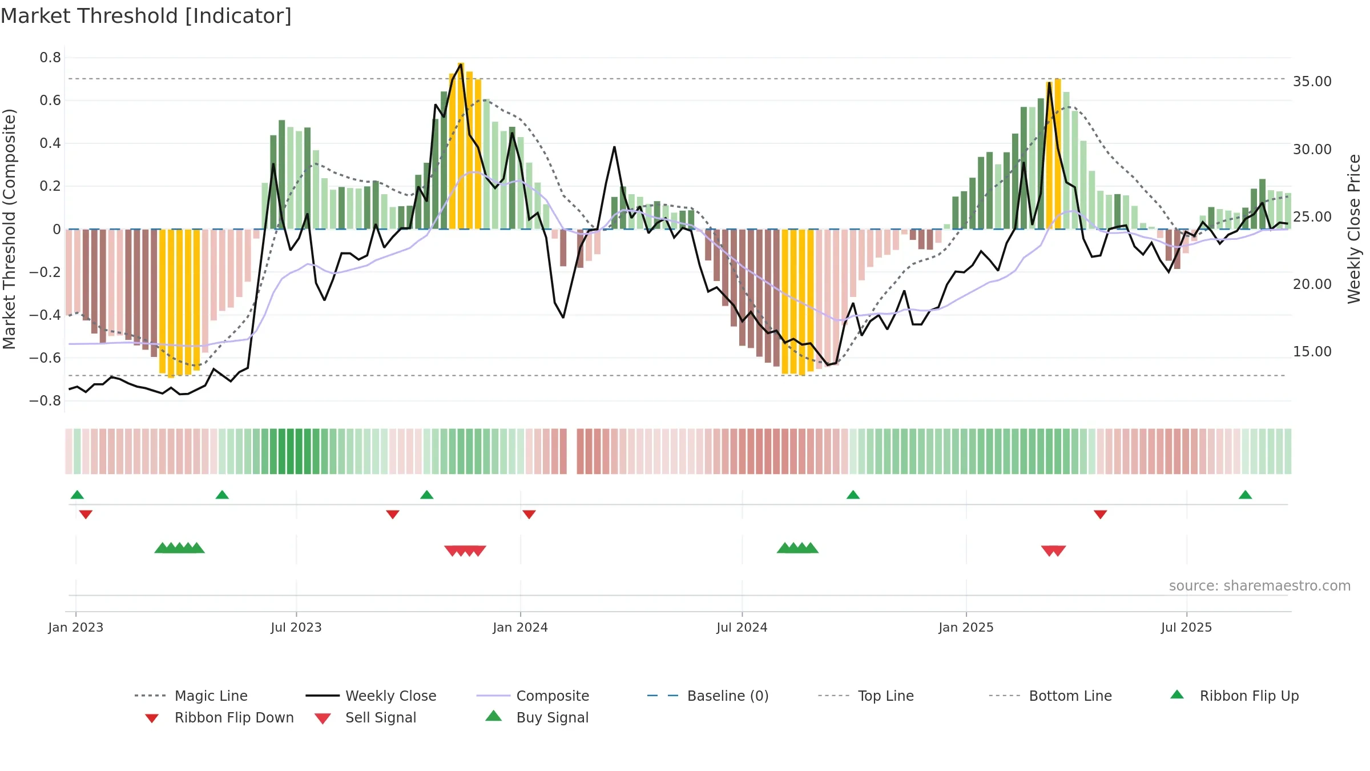The height and width of the screenshot is (771, 1370).
Task: Click the red Ribbon Flip Down legend triangle
Action: click(152, 718)
